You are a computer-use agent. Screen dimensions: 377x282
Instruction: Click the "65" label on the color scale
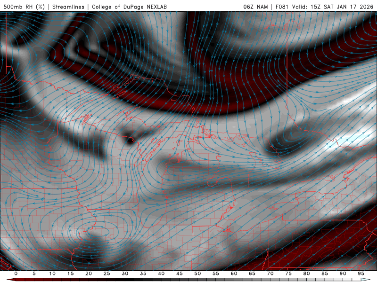pyautogui.click(x=252, y=274)
